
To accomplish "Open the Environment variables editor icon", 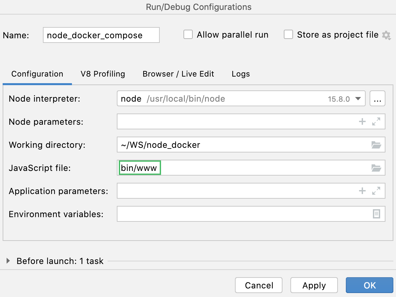I will click(376, 214).
